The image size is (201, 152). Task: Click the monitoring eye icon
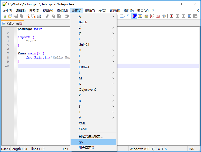point(164,16)
